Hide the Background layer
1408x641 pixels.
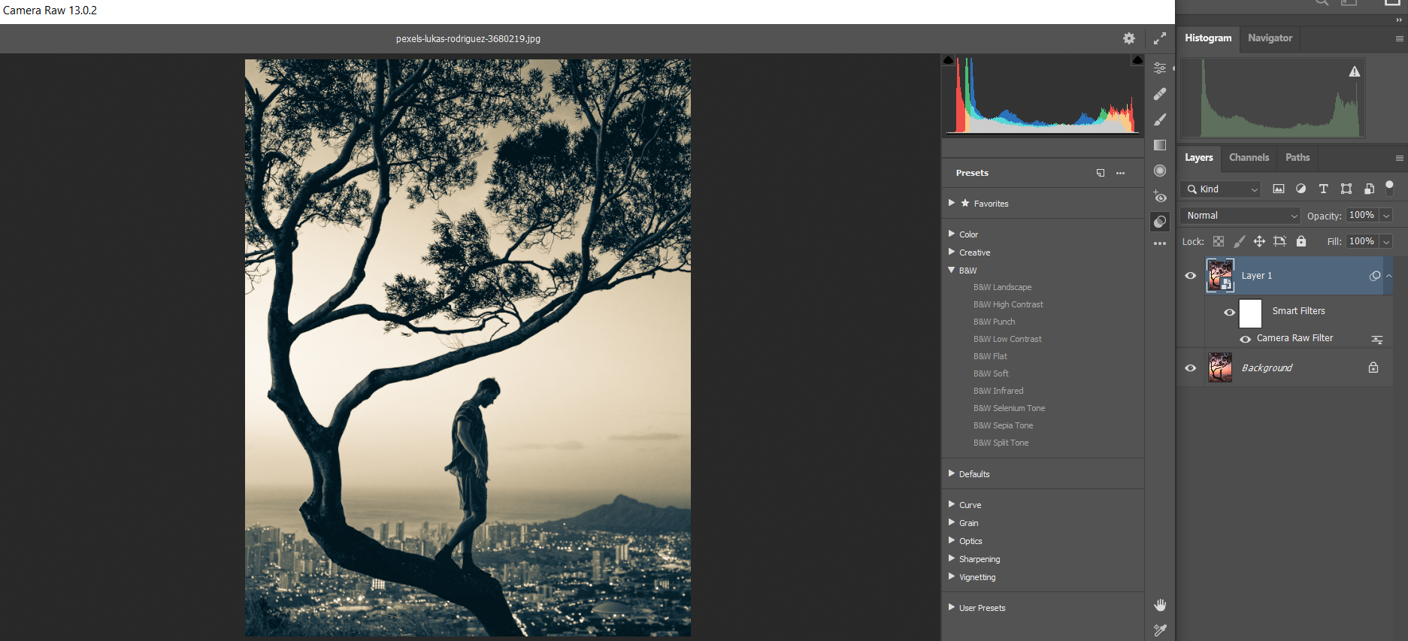pos(1190,368)
